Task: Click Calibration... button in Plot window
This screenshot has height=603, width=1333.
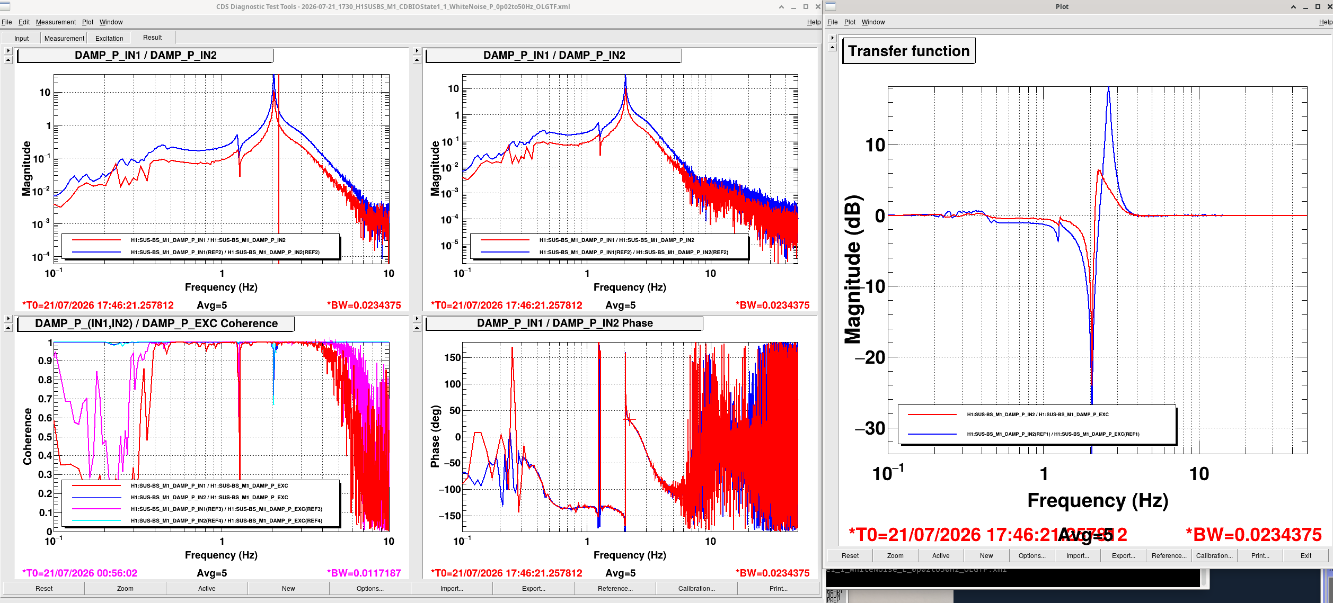Action: (1214, 555)
